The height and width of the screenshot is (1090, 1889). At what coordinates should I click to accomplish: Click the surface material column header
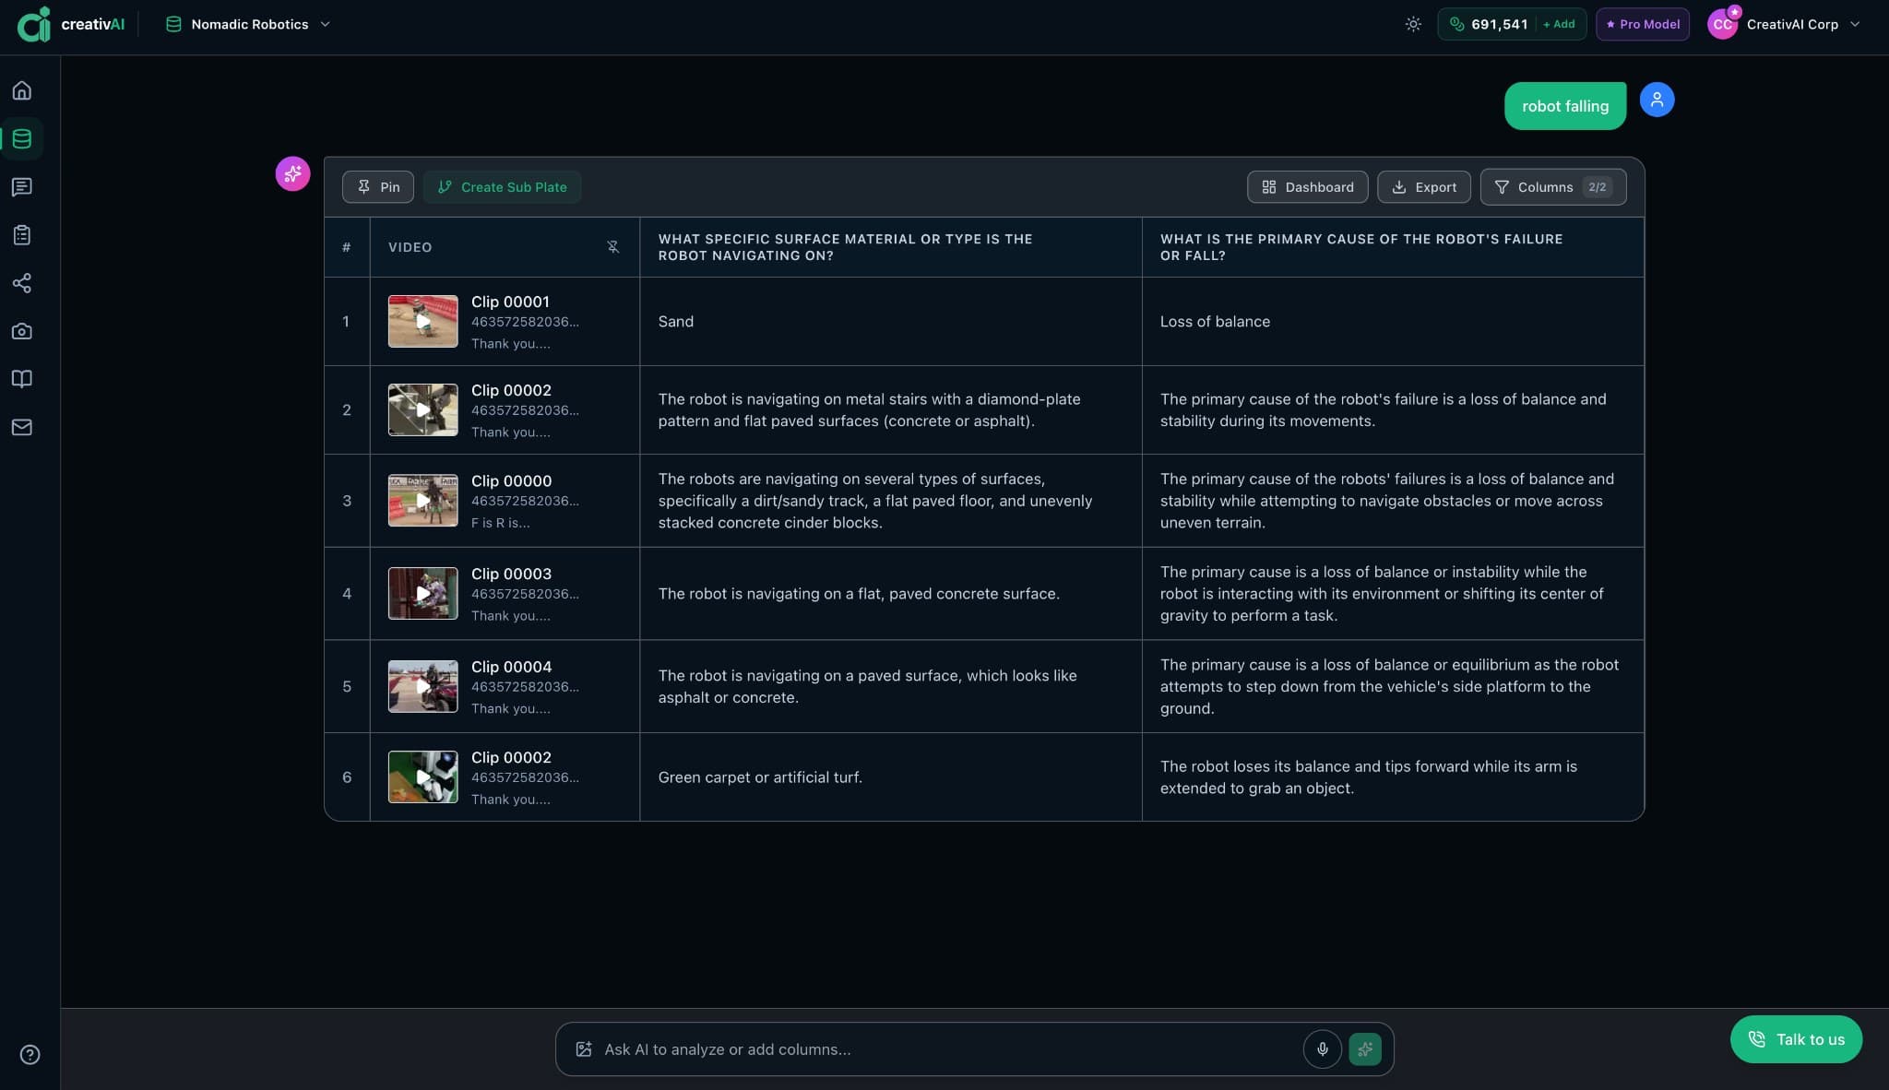[890, 247]
